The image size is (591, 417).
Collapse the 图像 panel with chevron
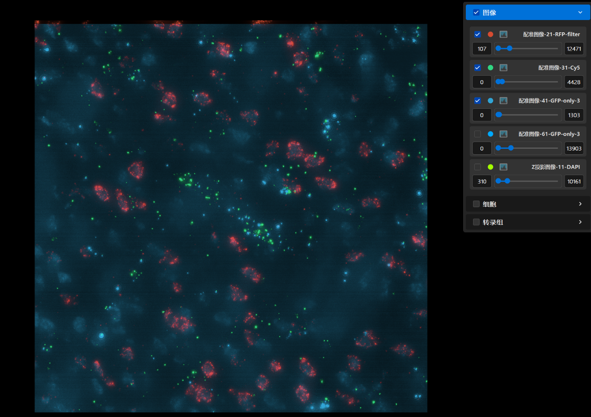[580, 12]
